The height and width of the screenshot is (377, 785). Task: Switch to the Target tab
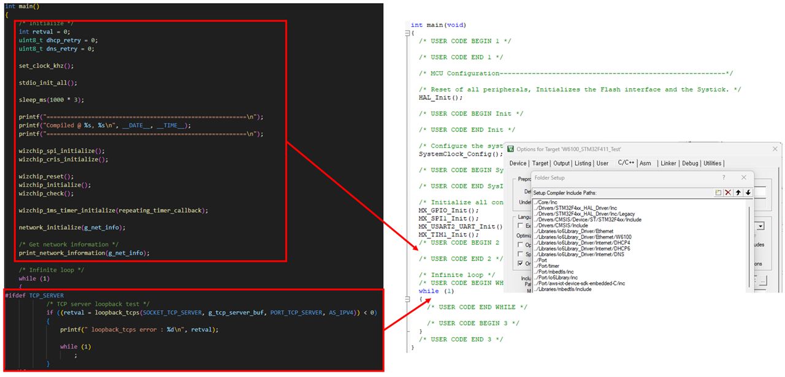540,163
